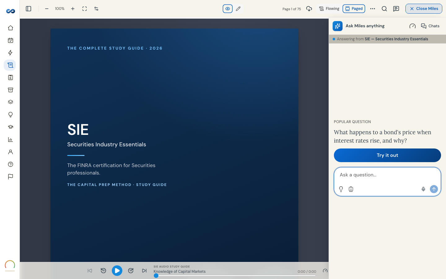
Task: Click Close Miles button
Action: tap(424, 9)
